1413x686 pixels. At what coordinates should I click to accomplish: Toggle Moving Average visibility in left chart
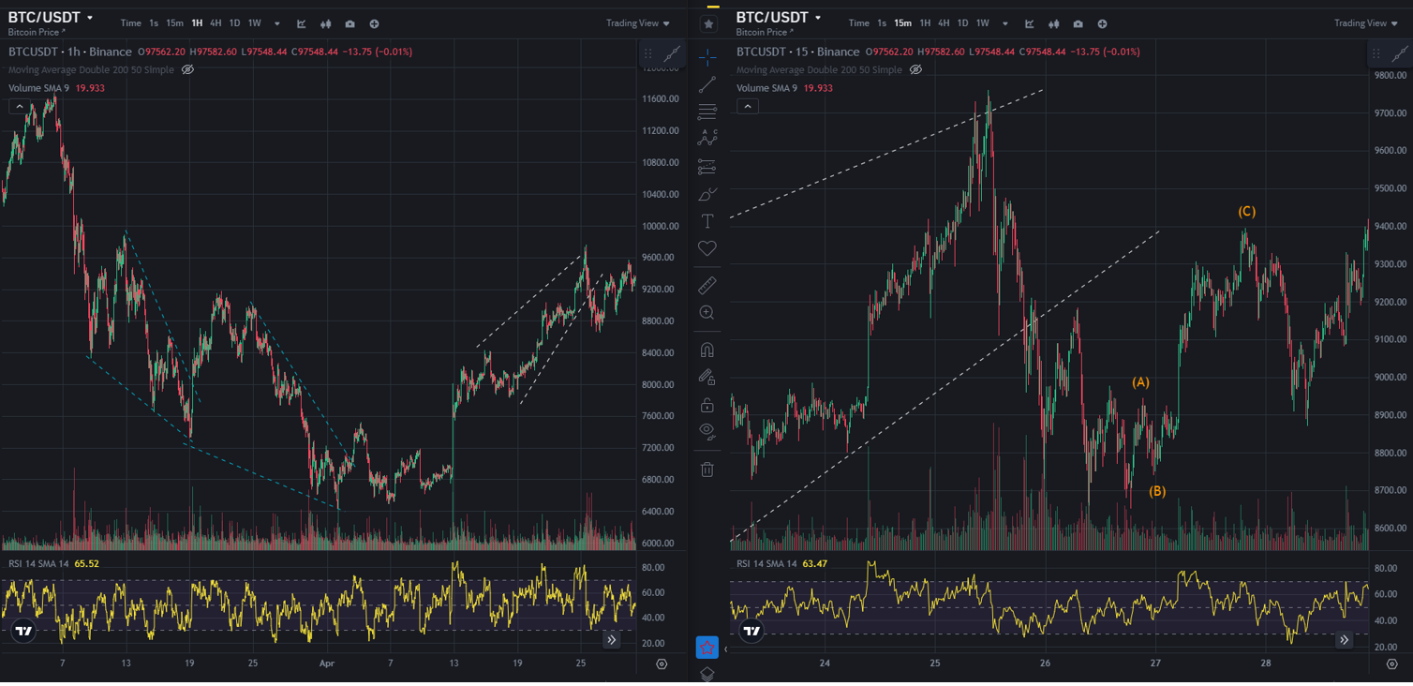coord(187,69)
